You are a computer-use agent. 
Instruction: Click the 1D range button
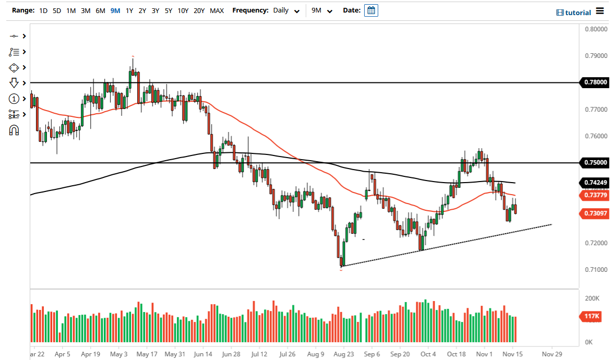(x=43, y=10)
